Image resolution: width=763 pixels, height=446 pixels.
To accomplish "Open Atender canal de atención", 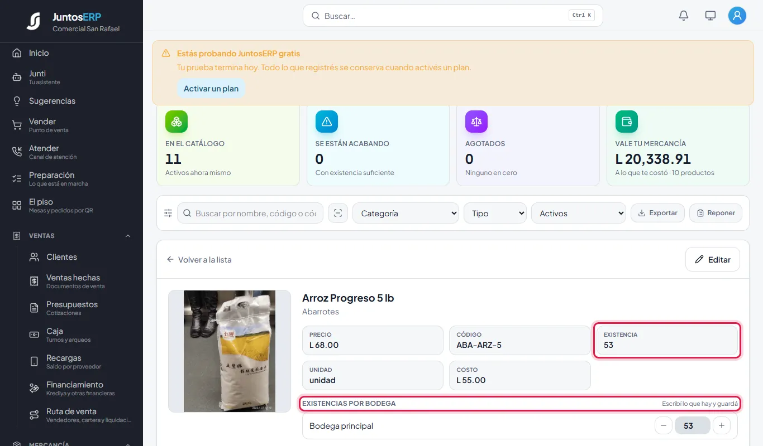I will tap(71, 152).
